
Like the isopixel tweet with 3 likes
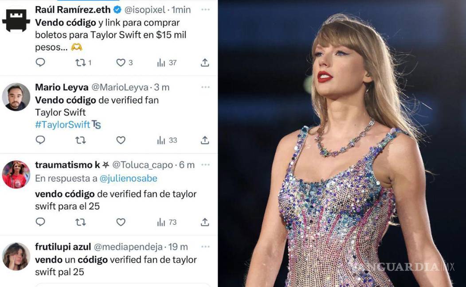121,63
